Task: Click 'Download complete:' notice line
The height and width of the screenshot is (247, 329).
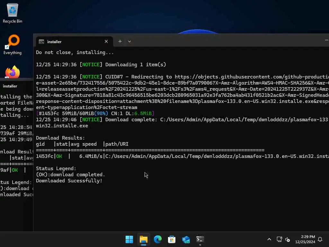Action: pyautogui.click(x=182, y=120)
